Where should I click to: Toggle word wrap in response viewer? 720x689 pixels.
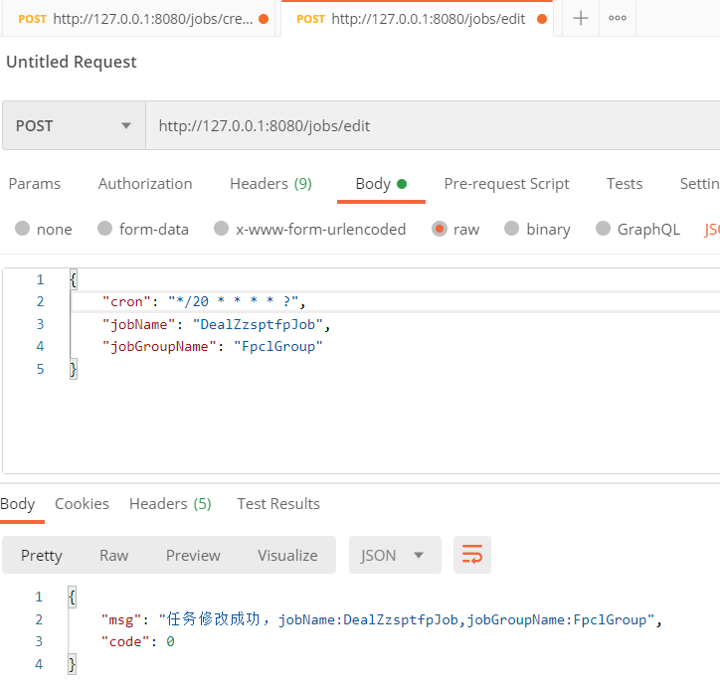[472, 555]
